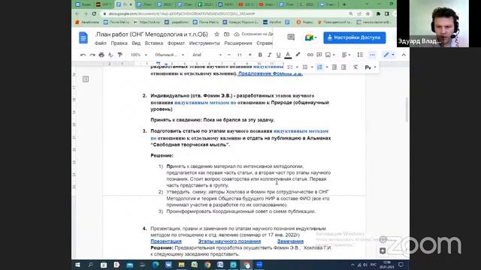Viewport: 481px width, 270px height.
Task: Increase the paragraph indent
Action: [x=343, y=67]
